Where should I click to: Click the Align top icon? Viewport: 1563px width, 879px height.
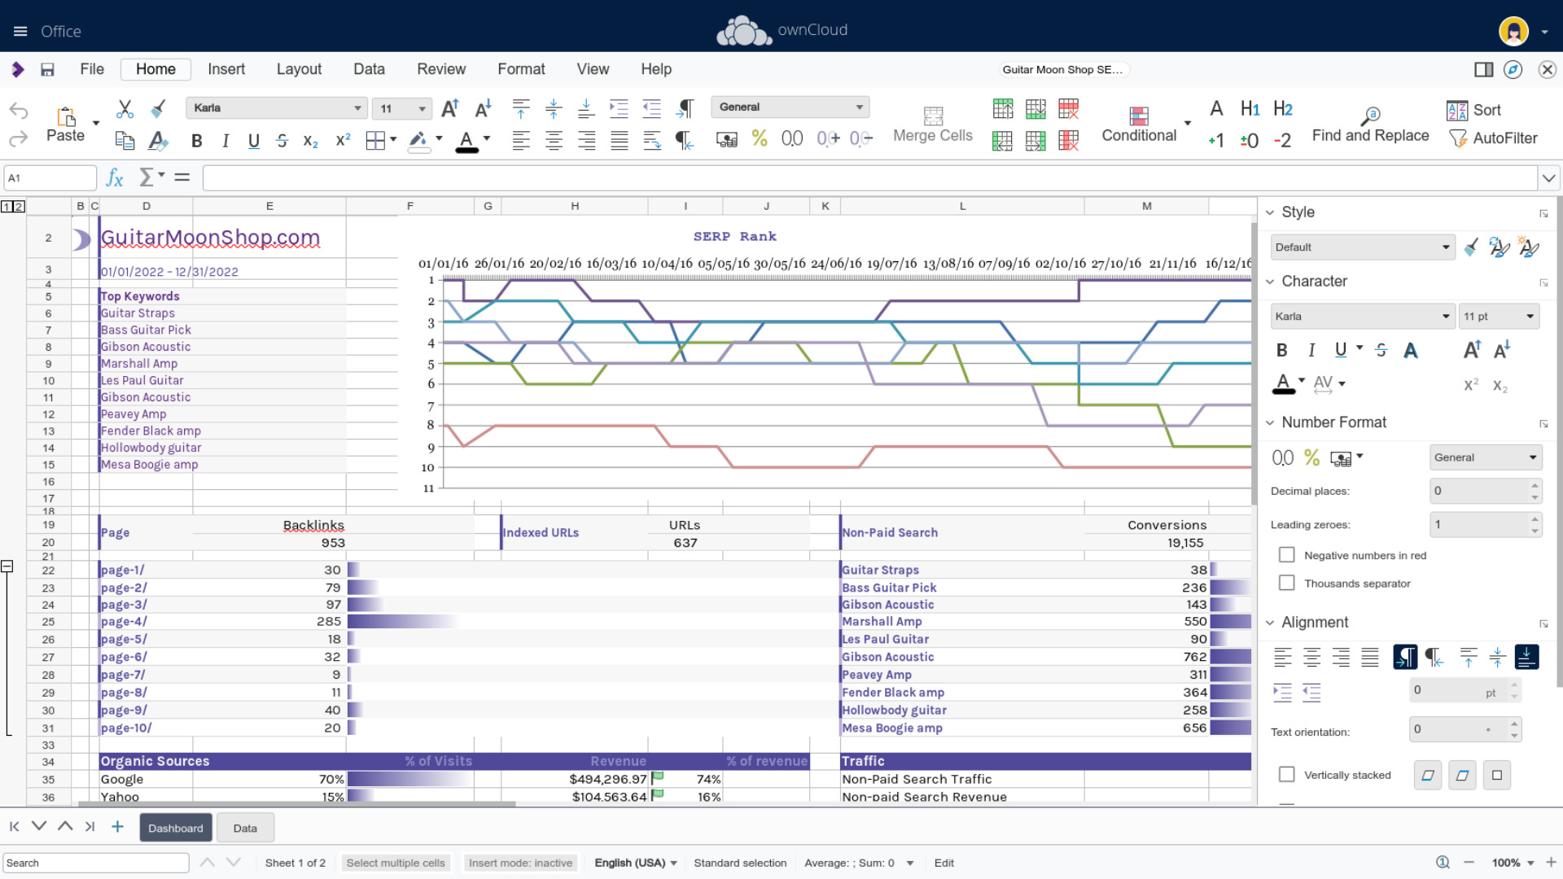pos(521,108)
